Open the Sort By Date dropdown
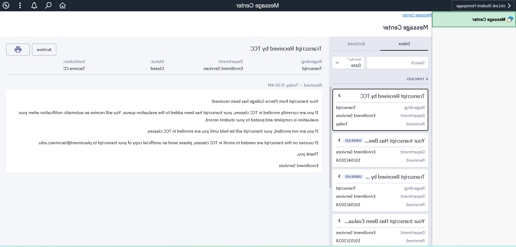 (x=348, y=63)
